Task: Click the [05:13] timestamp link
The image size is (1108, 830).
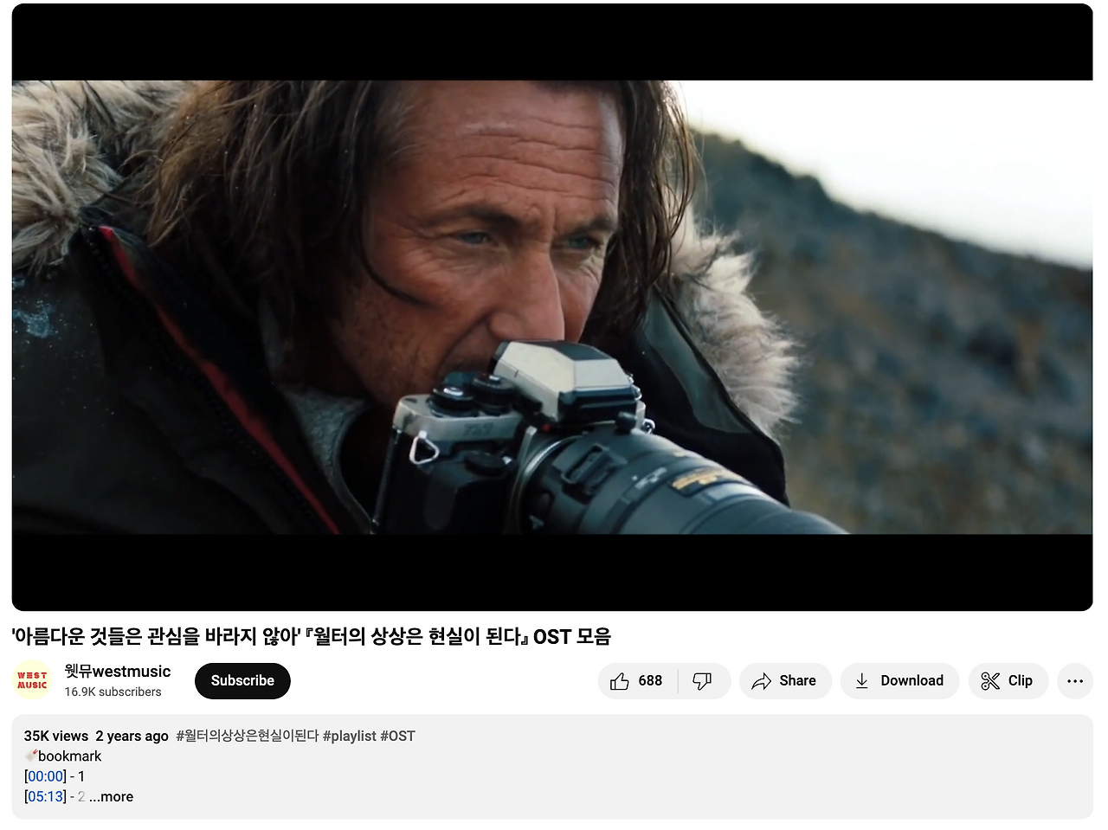Action: (x=45, y=796)
